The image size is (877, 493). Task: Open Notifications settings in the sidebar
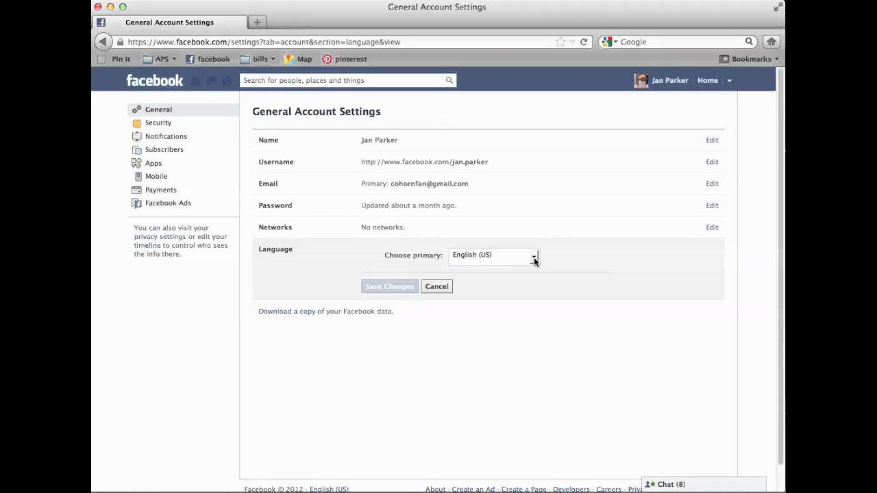click(x=166, y=136)
